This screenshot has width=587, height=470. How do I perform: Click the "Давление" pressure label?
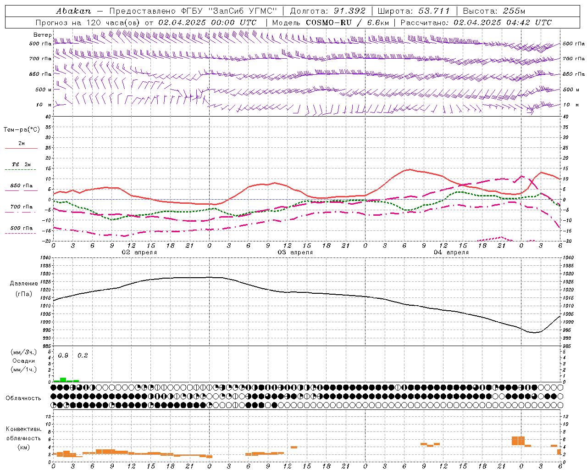coord(24,284)
